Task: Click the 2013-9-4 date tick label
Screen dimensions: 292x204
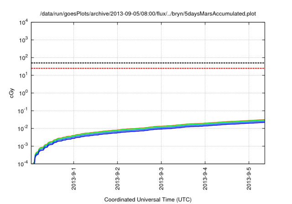Action: pos(205,178)
